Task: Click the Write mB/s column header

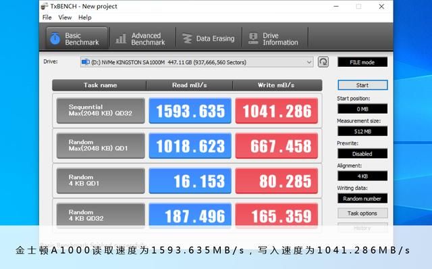Action: 277,85
